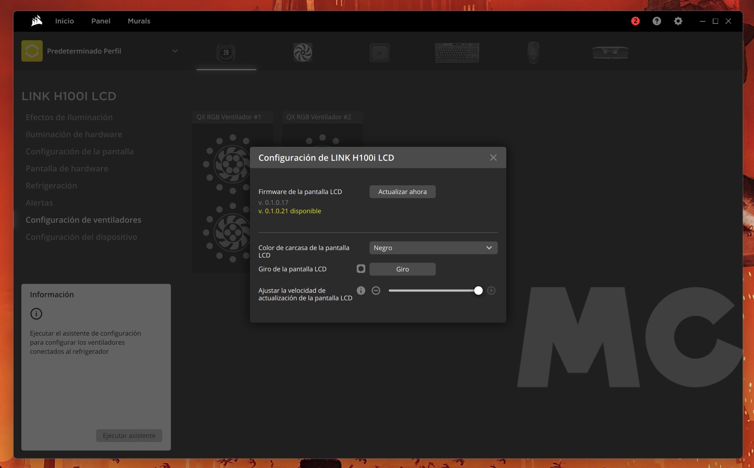Open the Negro casing color dropdown
The width and height of the screenshot is (754, 468).
coord(433,248)
